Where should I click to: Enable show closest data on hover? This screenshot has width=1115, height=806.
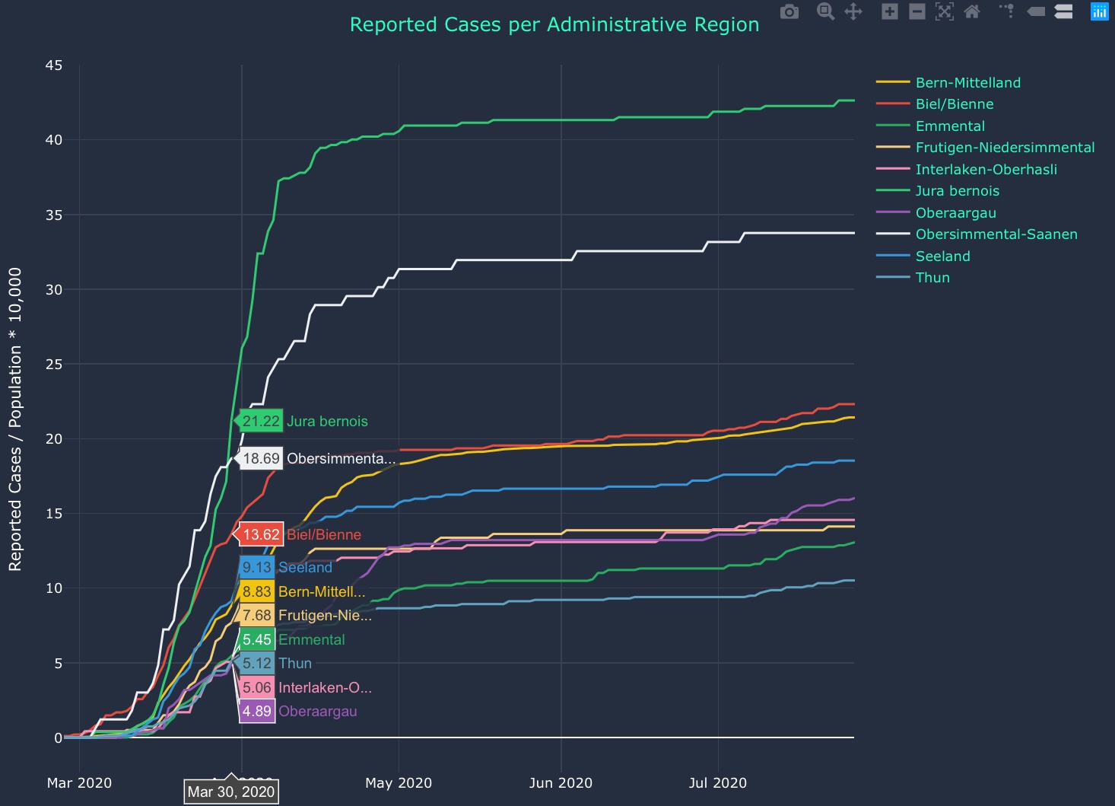(x=1036, y=11)
